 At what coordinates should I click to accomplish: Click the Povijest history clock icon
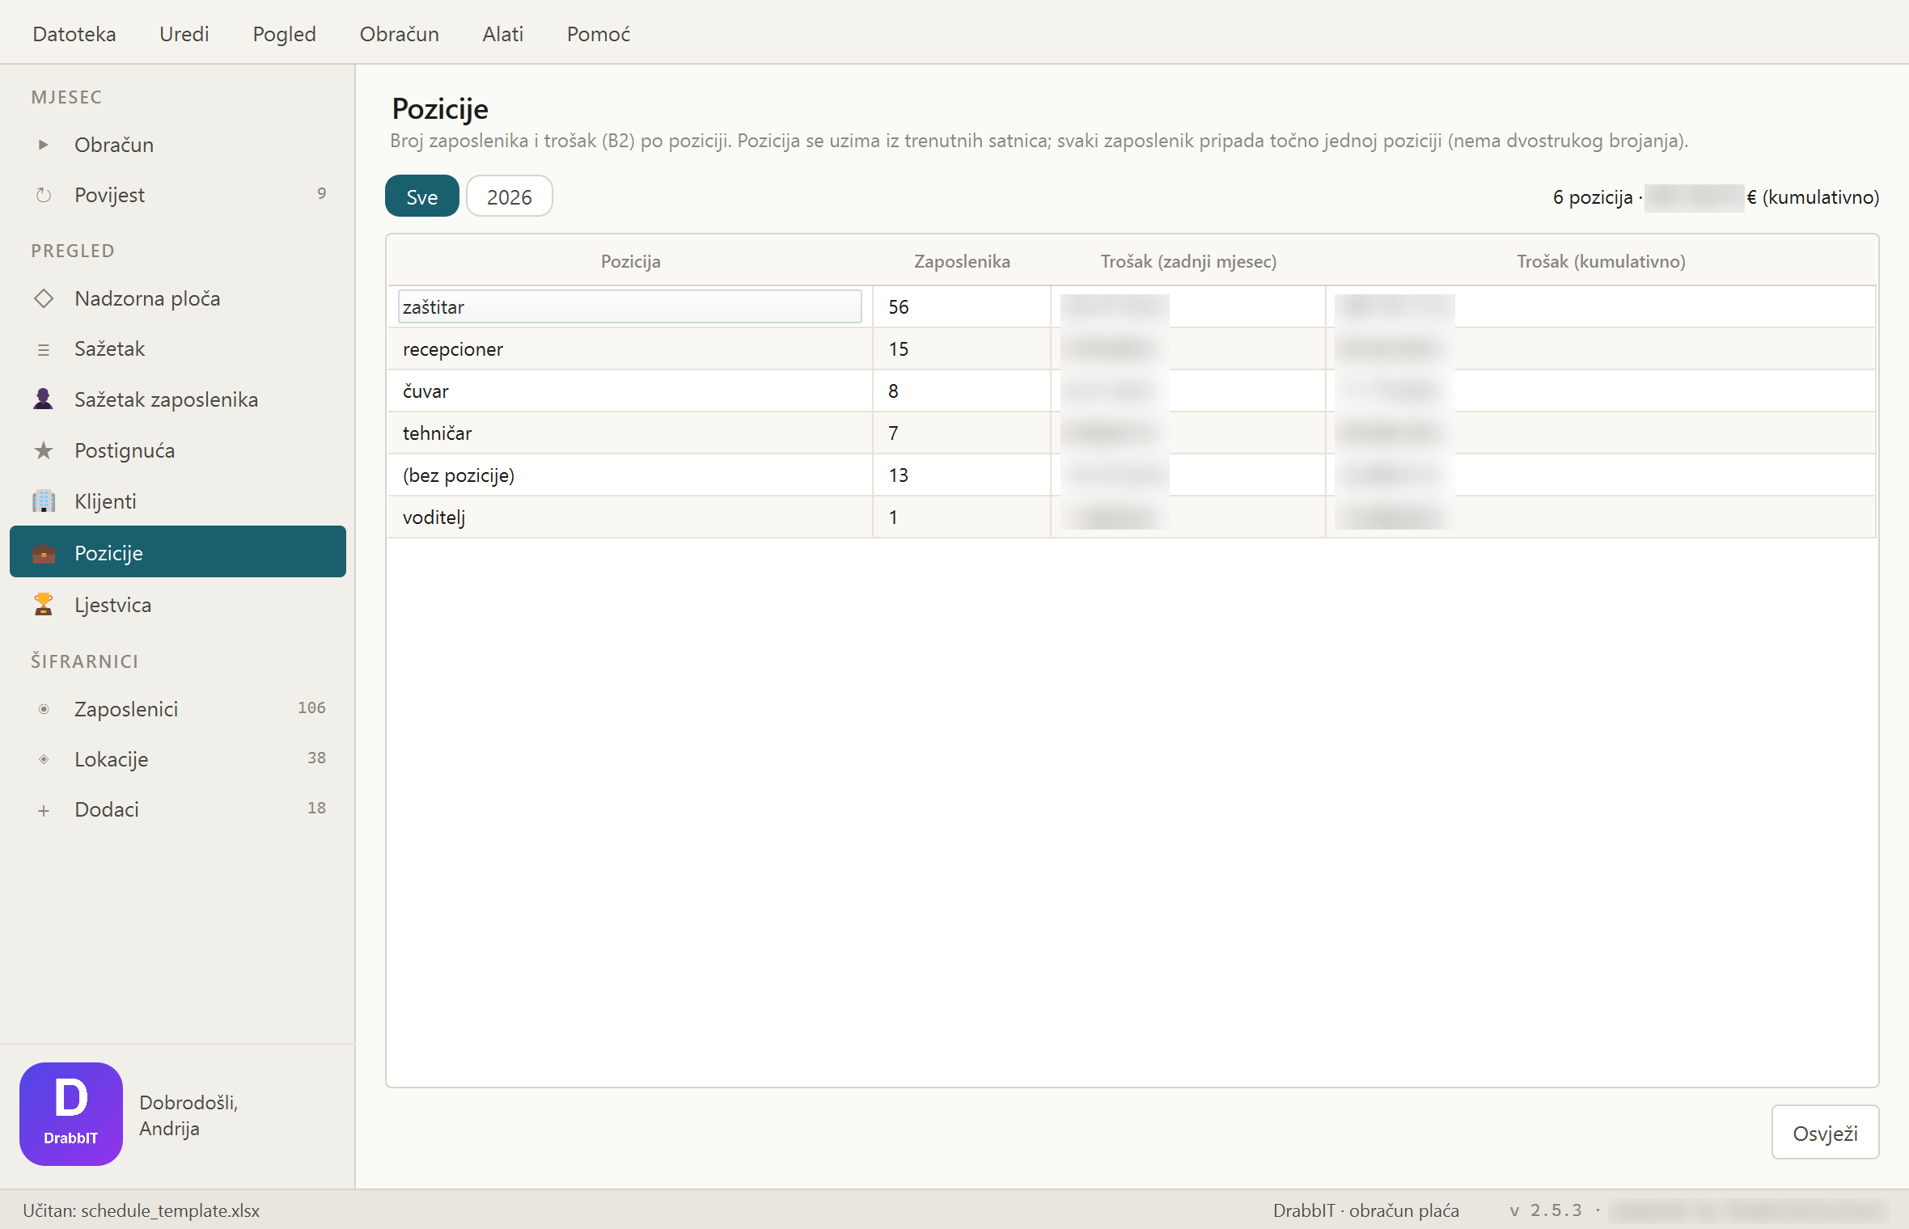pos(44,195)
